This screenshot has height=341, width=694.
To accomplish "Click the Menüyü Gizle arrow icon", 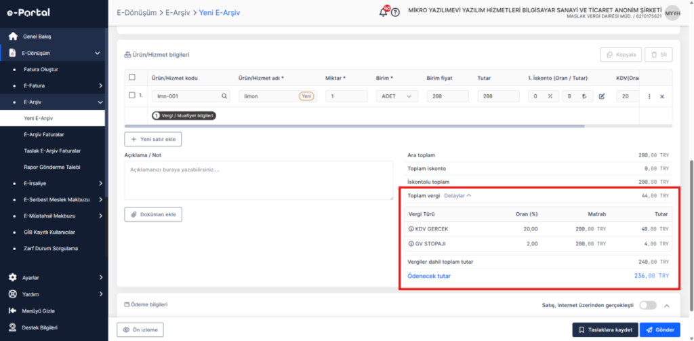I will pyautogui.click(x=13, y=311).
